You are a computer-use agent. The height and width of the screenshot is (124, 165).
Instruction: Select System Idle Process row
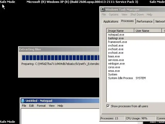[136, 78]
